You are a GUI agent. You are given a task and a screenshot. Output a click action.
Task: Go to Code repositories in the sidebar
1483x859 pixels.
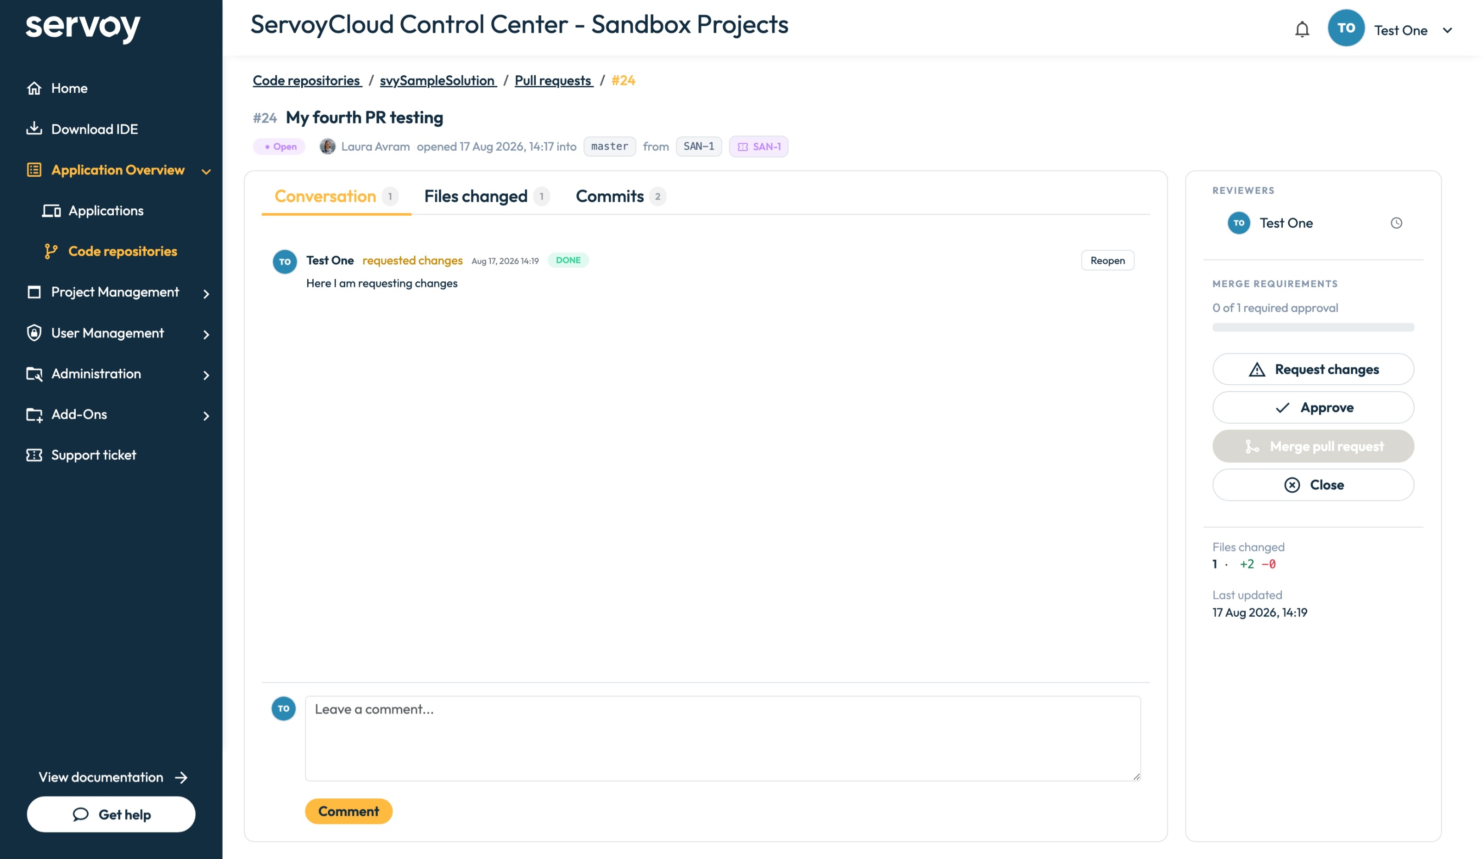(x=123, y=251)
